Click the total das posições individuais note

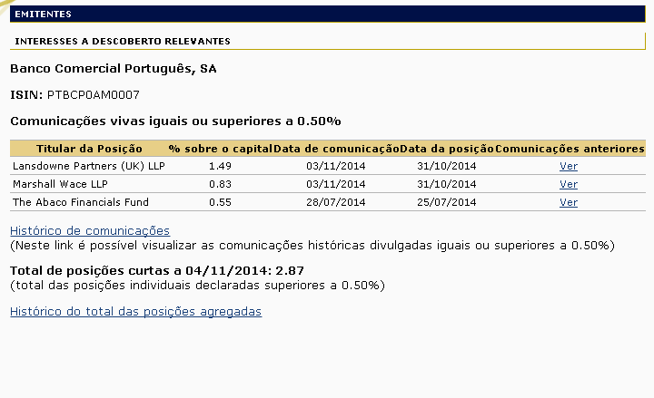pos(197,286)
